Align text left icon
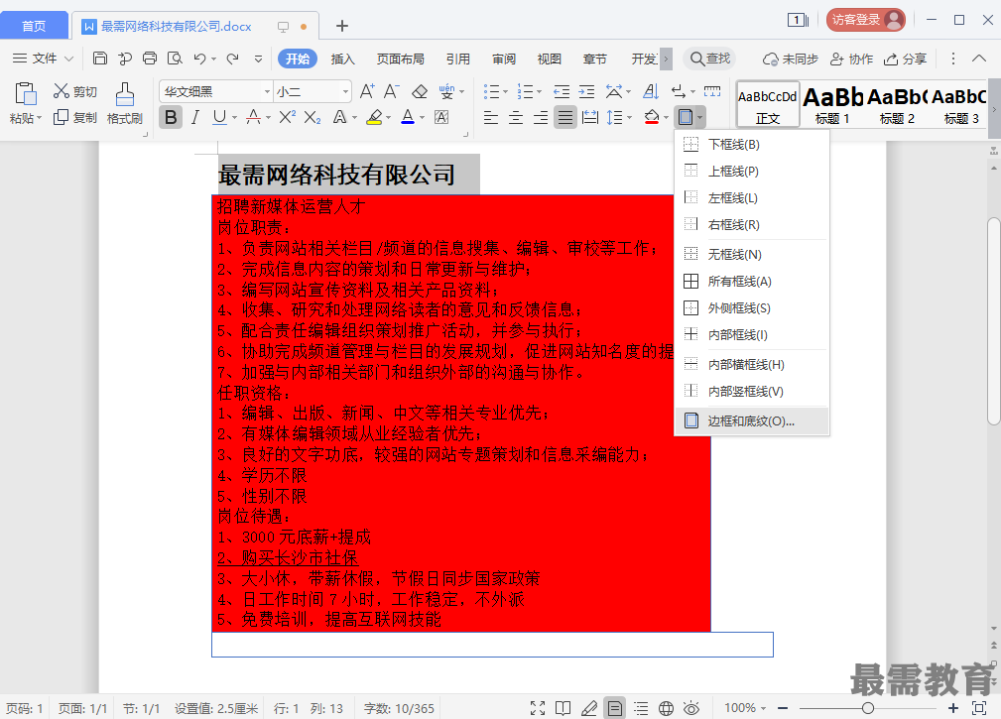Screen dimensions: 1001x719 [x=490, y=117]
